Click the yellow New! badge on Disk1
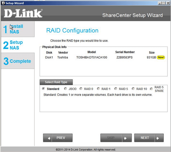 [161, 57]
